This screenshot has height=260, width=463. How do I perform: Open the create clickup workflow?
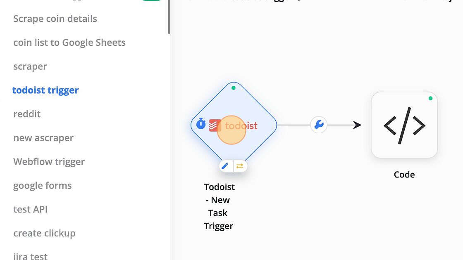(44, 233)
